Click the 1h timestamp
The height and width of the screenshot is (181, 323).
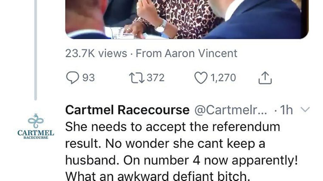click(286, 110)
